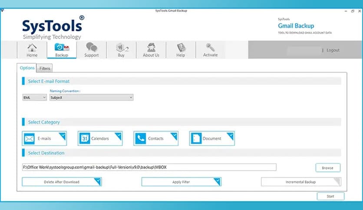Switch to the Filters tab

(x=44, y=68)
